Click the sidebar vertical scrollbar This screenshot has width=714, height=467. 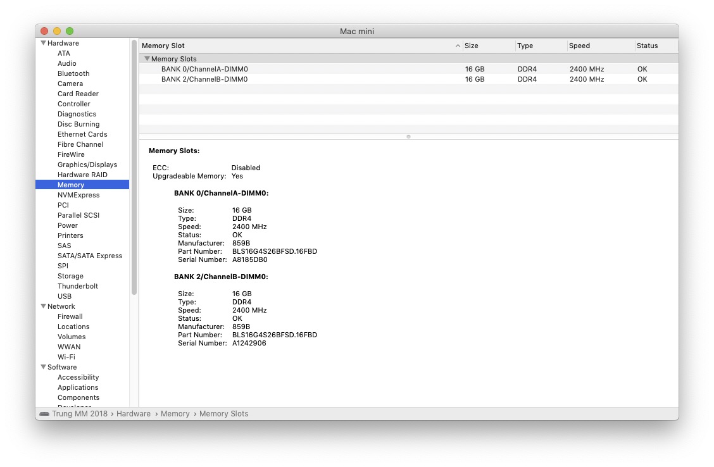pyautogui.click(x=134, y=168)
